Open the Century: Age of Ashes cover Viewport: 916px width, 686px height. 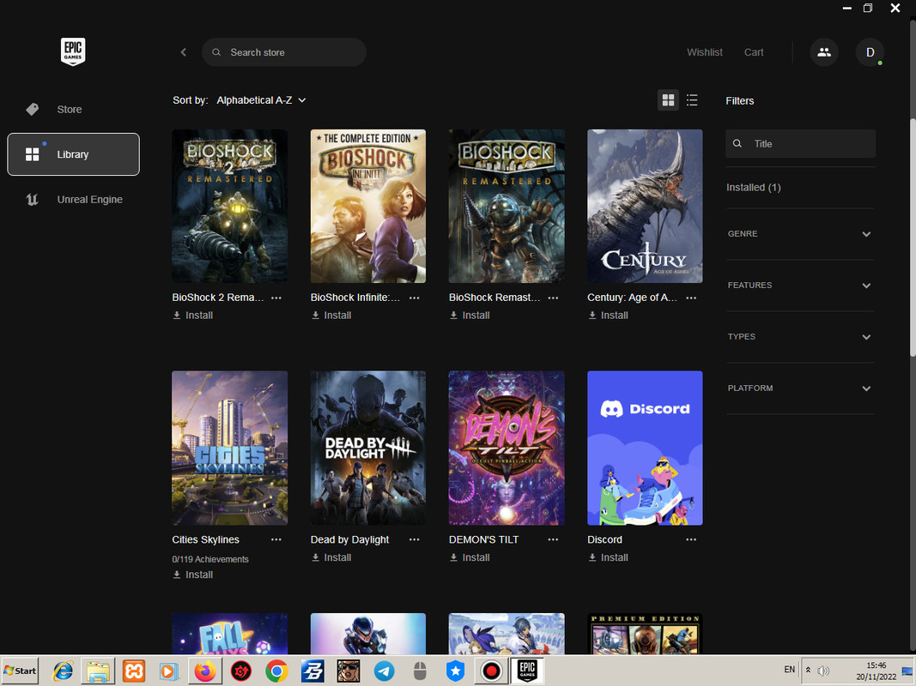tap(645, 206)
